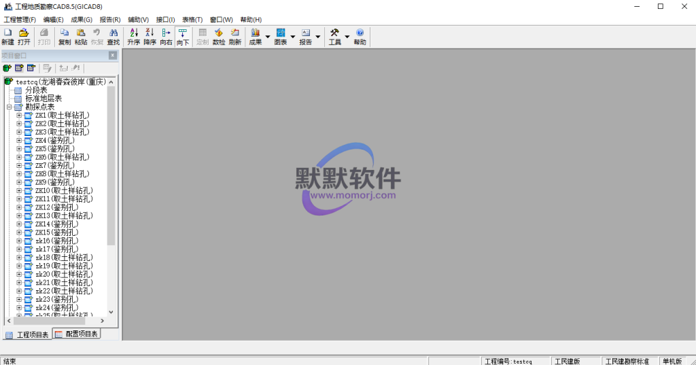Expand the ZK1 borehole node
Screen dimensions: 696x365
[x=19, y=116]
